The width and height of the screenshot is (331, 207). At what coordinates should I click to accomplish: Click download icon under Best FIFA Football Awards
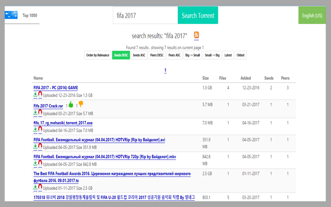[x=35, y=186]
